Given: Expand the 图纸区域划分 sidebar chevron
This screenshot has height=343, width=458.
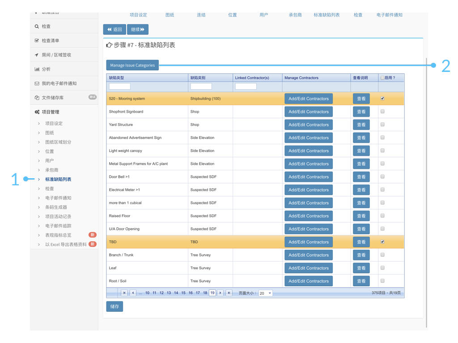Looking at the screenshot, I should [x=39, y=142].
